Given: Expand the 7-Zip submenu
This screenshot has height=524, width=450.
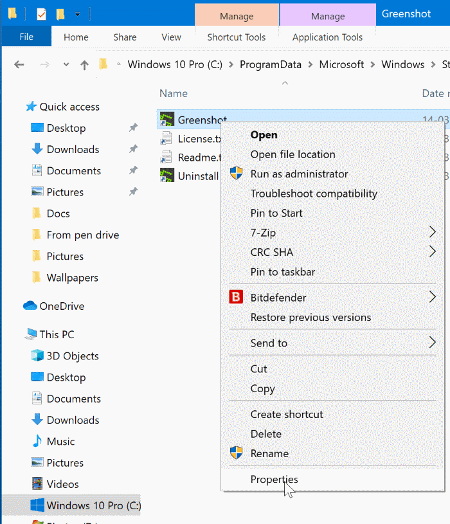Looking at the screenshot, I should [x=333, y=232].
